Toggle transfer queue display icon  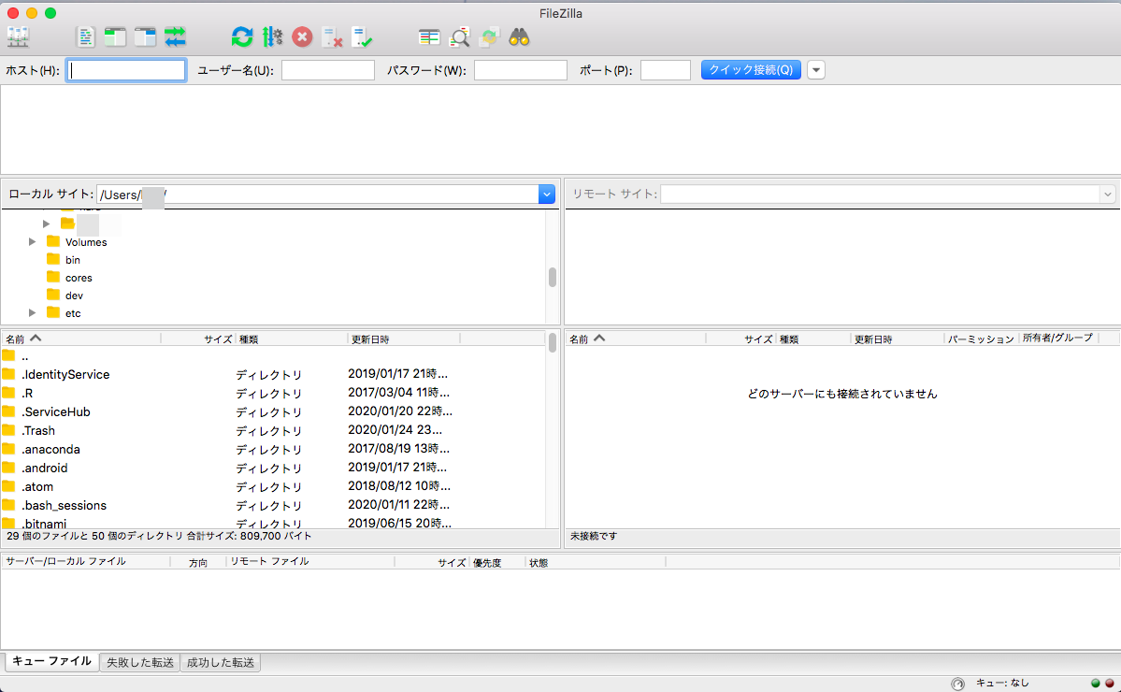click(x=175, y=37)
